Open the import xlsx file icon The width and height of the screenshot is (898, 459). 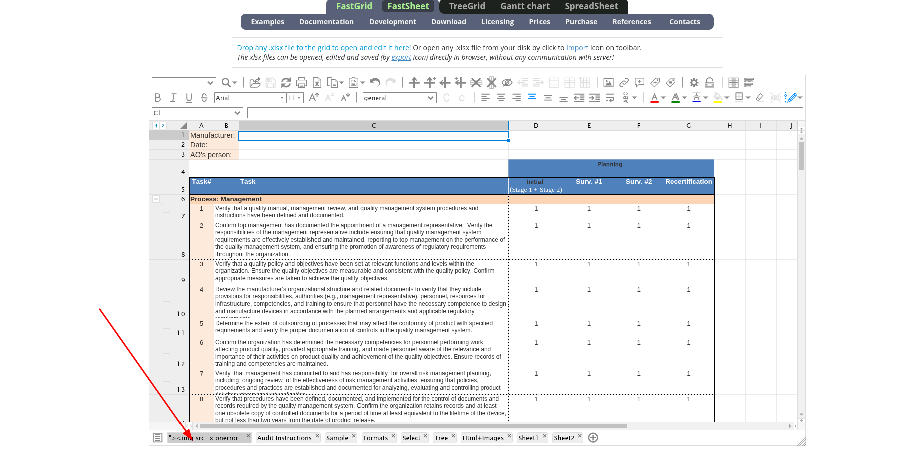255,83
